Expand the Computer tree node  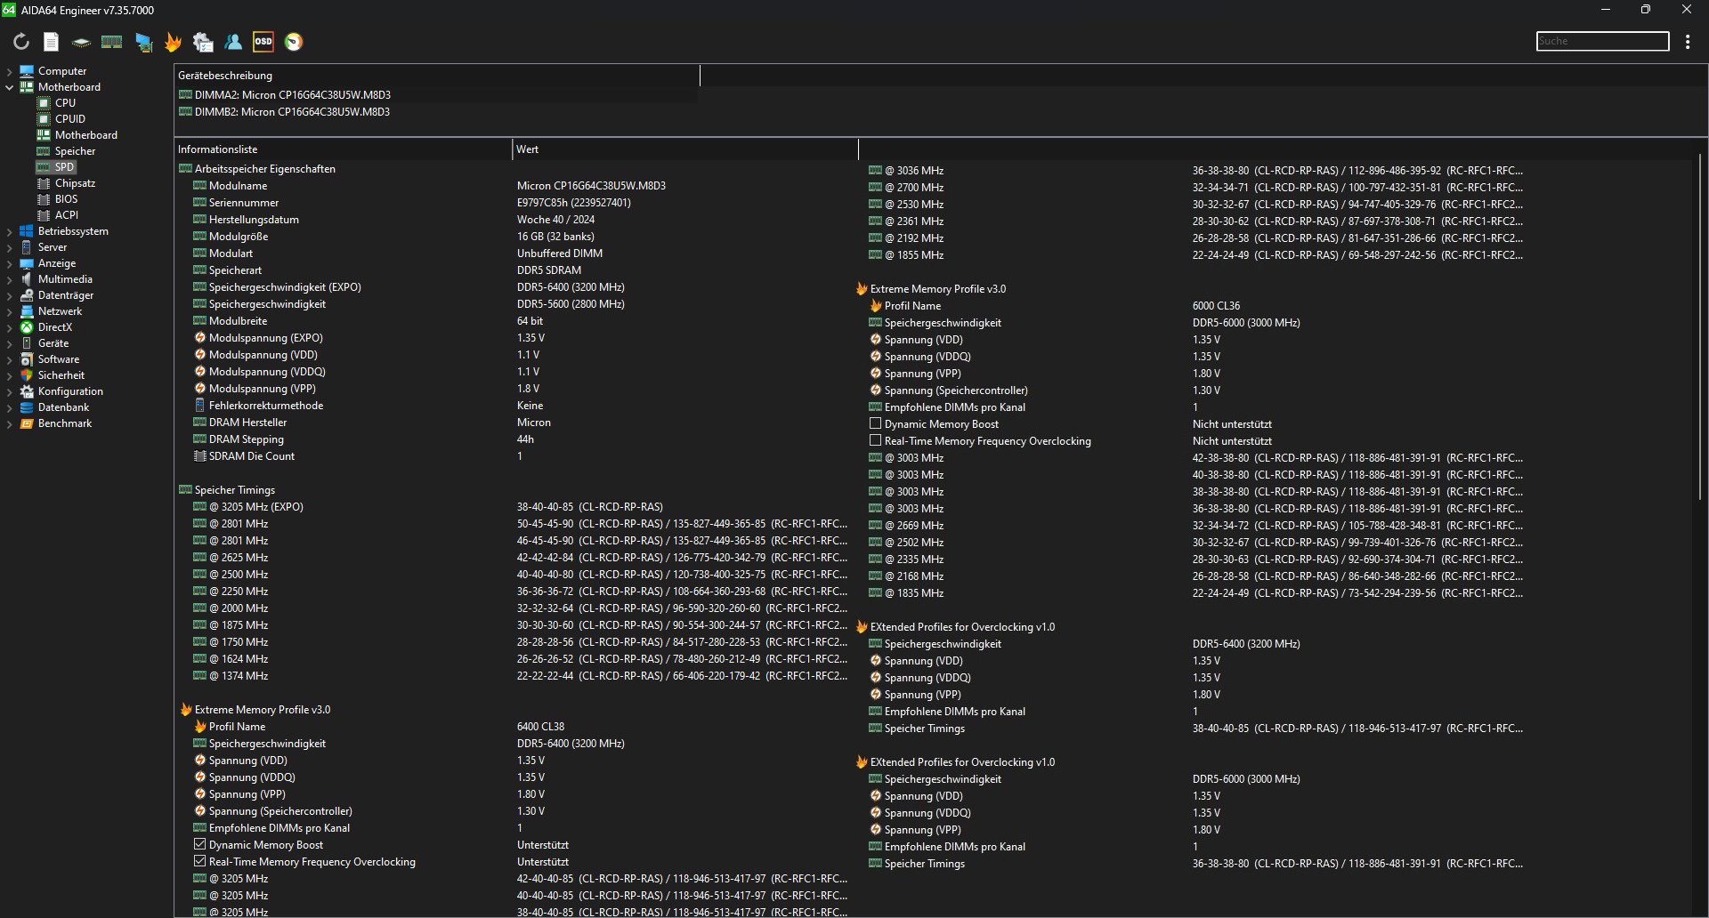pos(10,71)
